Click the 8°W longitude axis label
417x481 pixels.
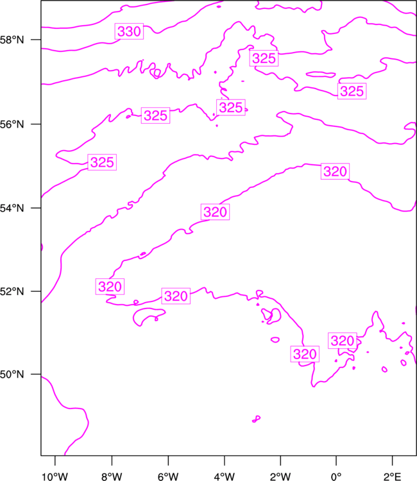pos(112,477)
